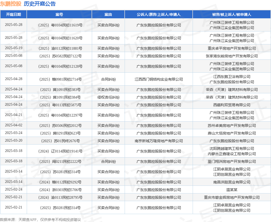271x222 pixels.
Task: Click the 公诉人/原告/上诉人/申请人 column header
Action: click(x=159, y=15)
